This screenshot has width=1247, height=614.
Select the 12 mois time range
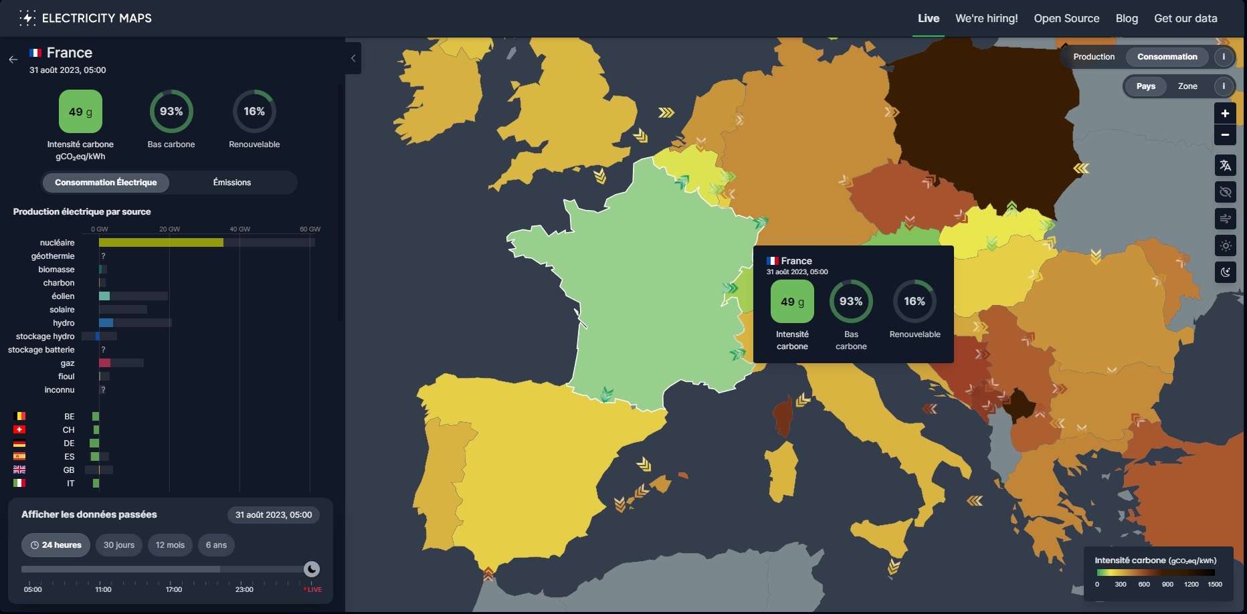pyautogui.click(x=170, y=545)
